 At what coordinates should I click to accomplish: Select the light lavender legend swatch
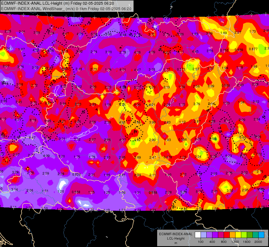(x=203, y=235)
